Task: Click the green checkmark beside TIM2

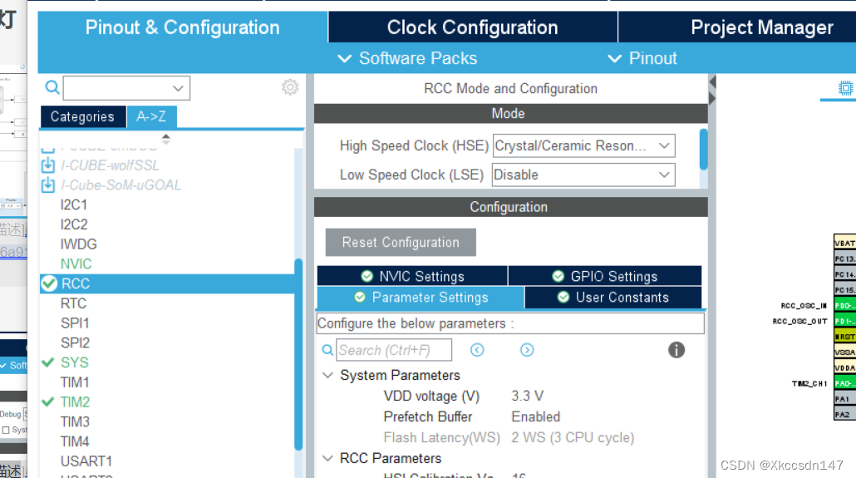Action: [x=48, y=402]
